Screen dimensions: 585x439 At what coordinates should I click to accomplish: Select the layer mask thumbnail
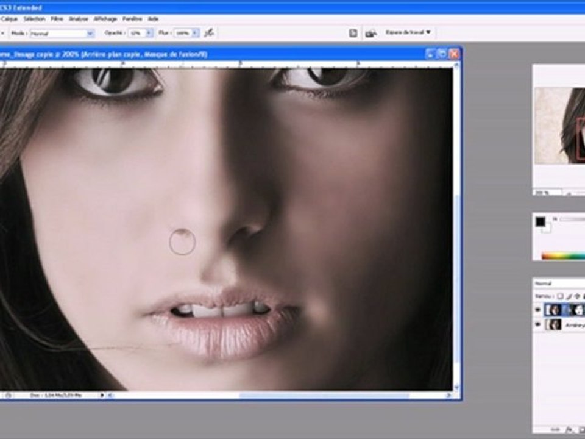[577, 310]
